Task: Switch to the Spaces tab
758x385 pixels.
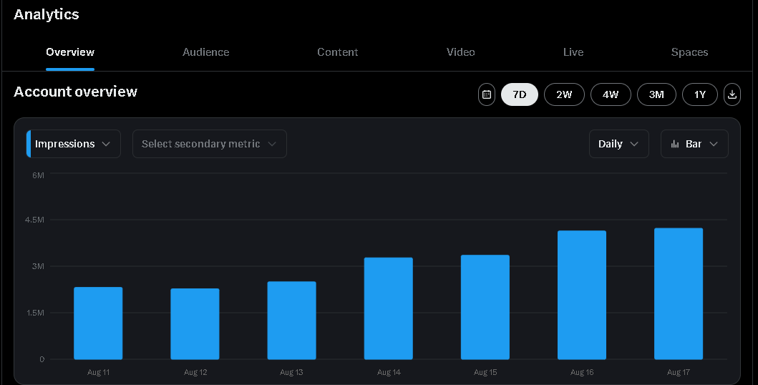Action: point(689,52)
